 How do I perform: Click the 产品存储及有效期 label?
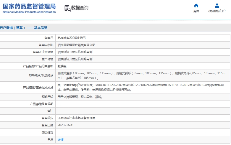41,104
